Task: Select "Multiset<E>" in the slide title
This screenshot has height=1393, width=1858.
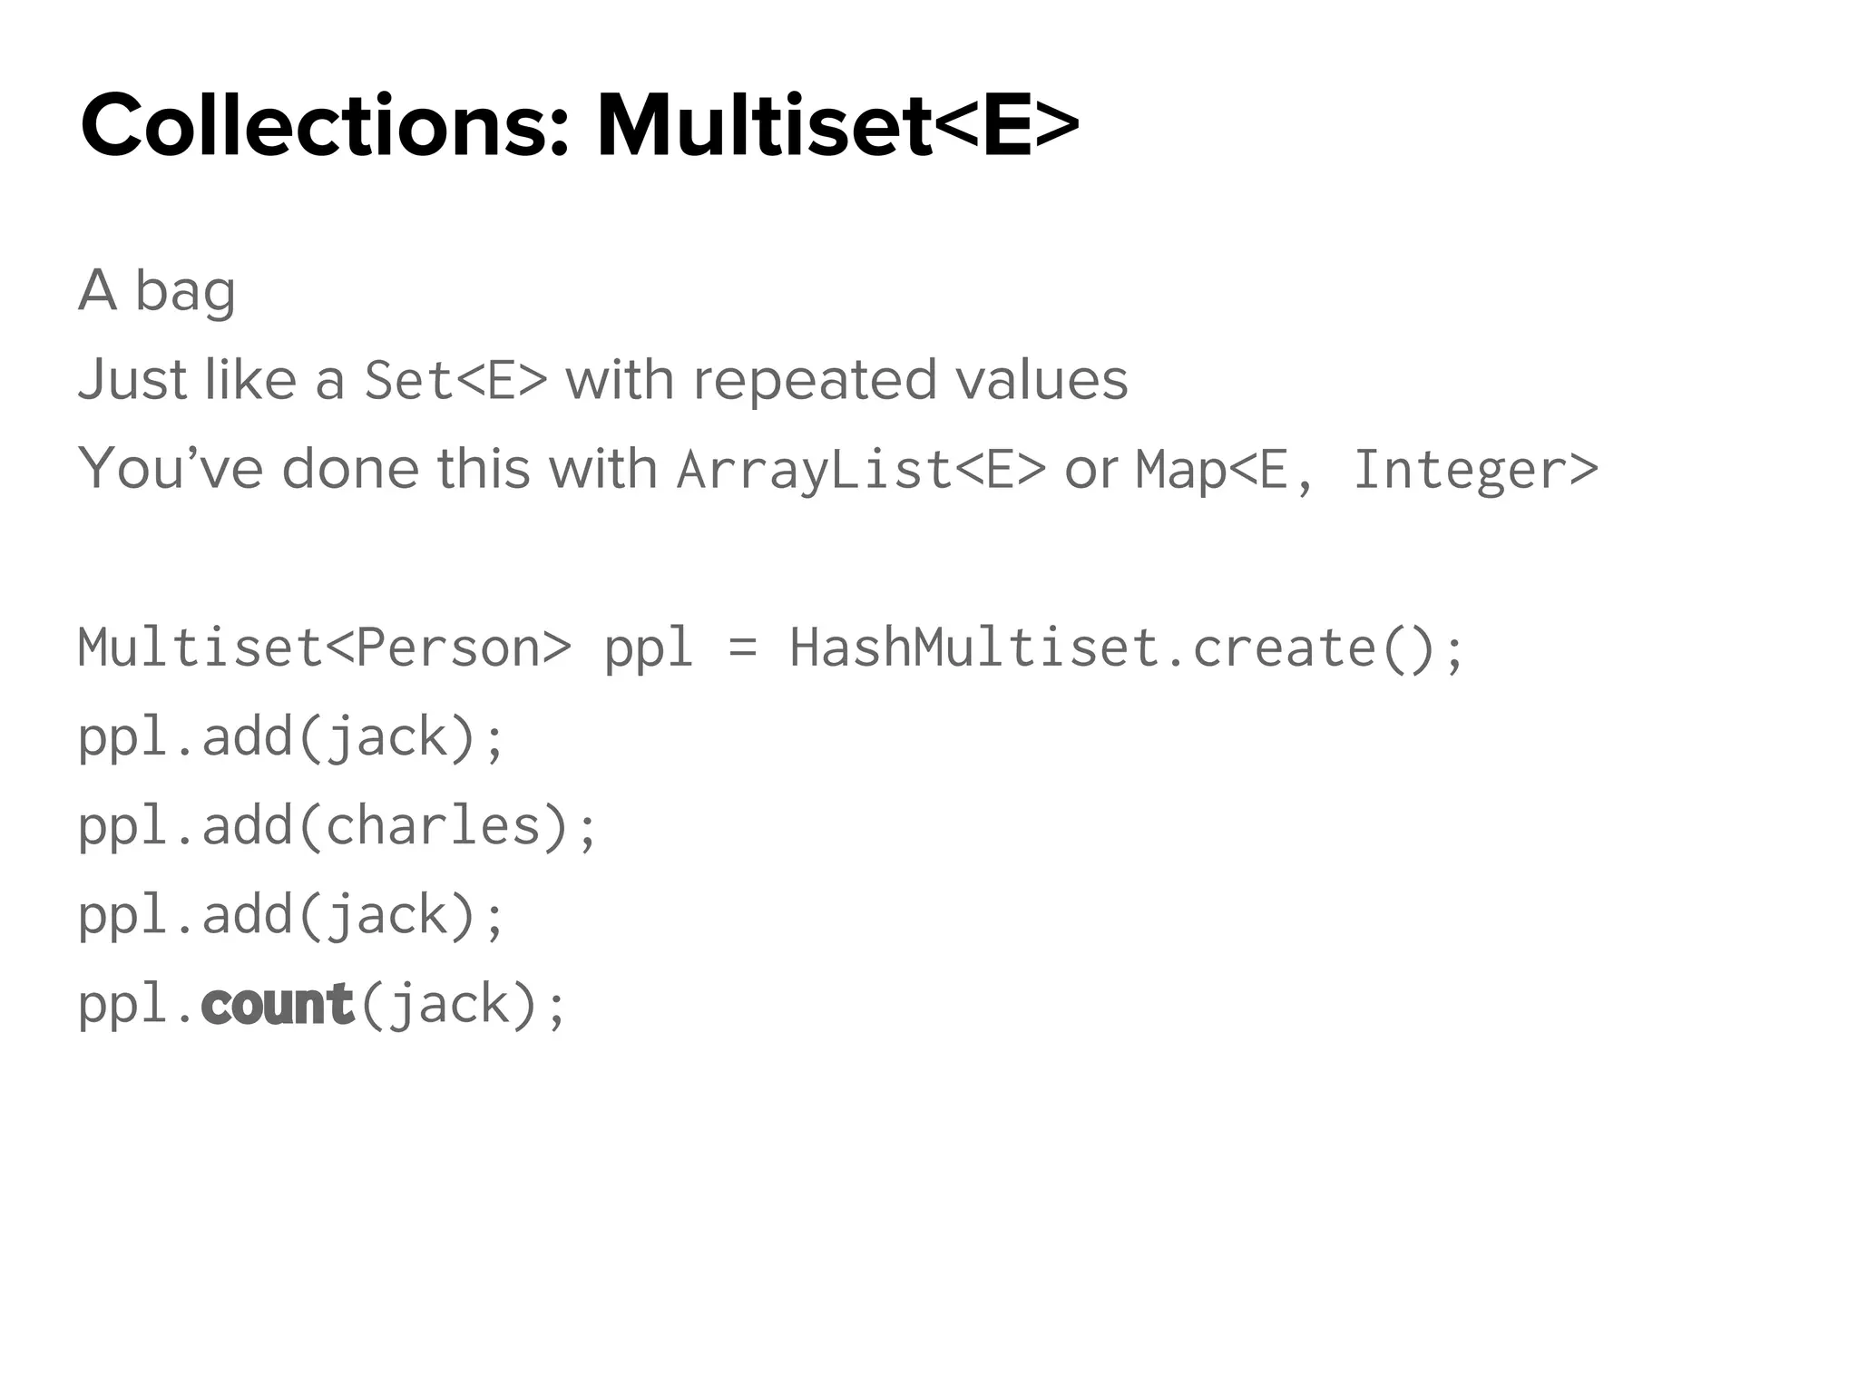Action: click(837, 125)
